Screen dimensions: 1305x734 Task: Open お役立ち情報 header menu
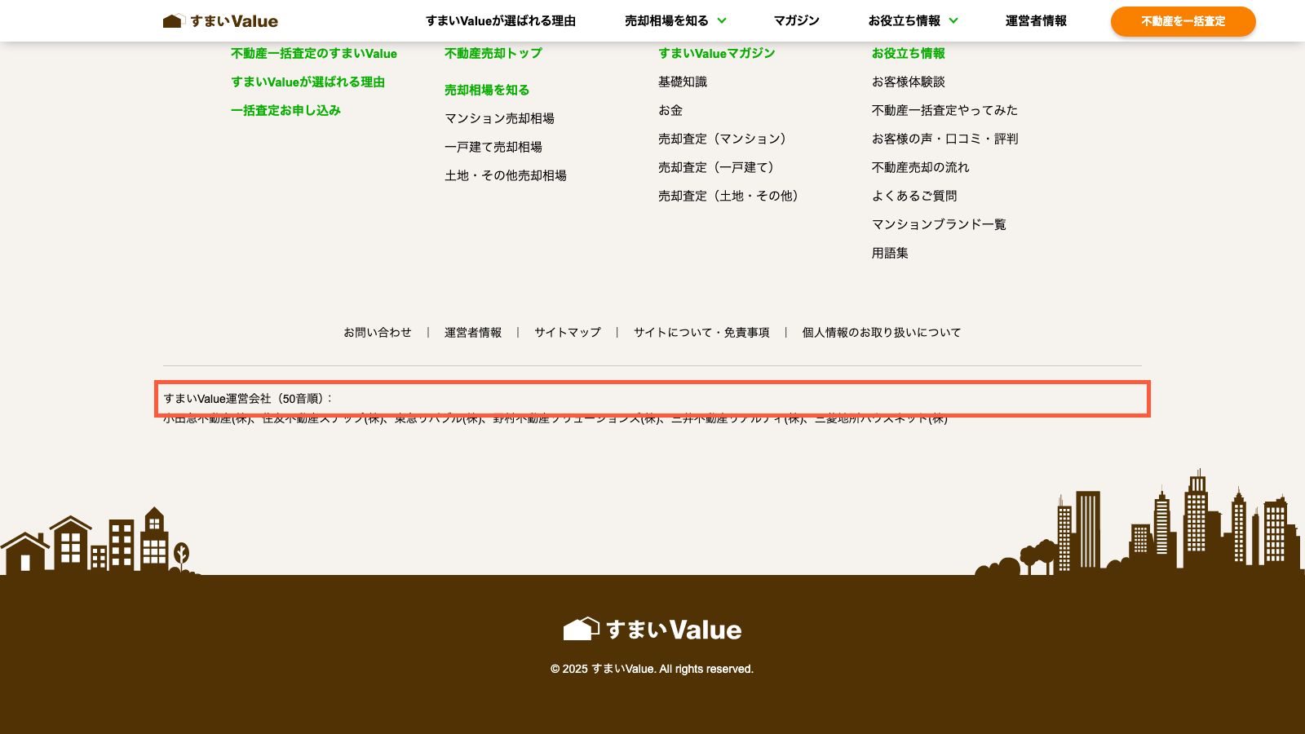(904, 21)
